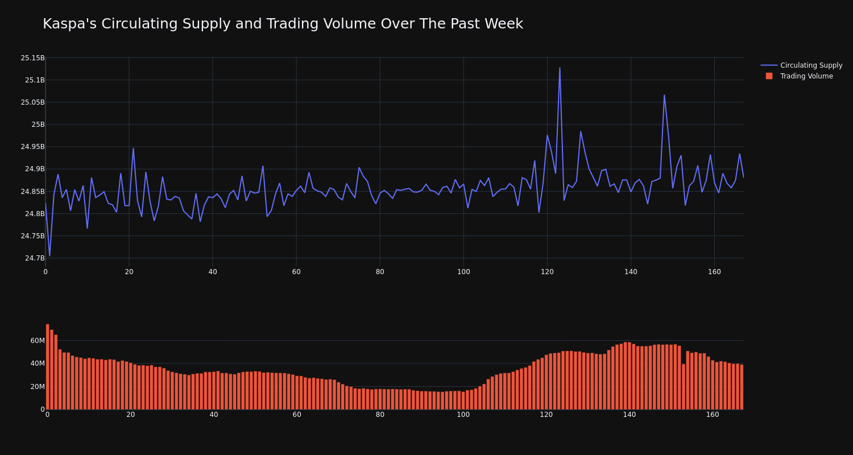Image resolution: width=853 pixels, height=455 pixels.
Task: Click the 40M volume axis label
Action: coord(38,363)
